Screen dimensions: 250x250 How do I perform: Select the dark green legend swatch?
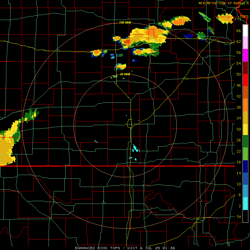click(245, 141)
